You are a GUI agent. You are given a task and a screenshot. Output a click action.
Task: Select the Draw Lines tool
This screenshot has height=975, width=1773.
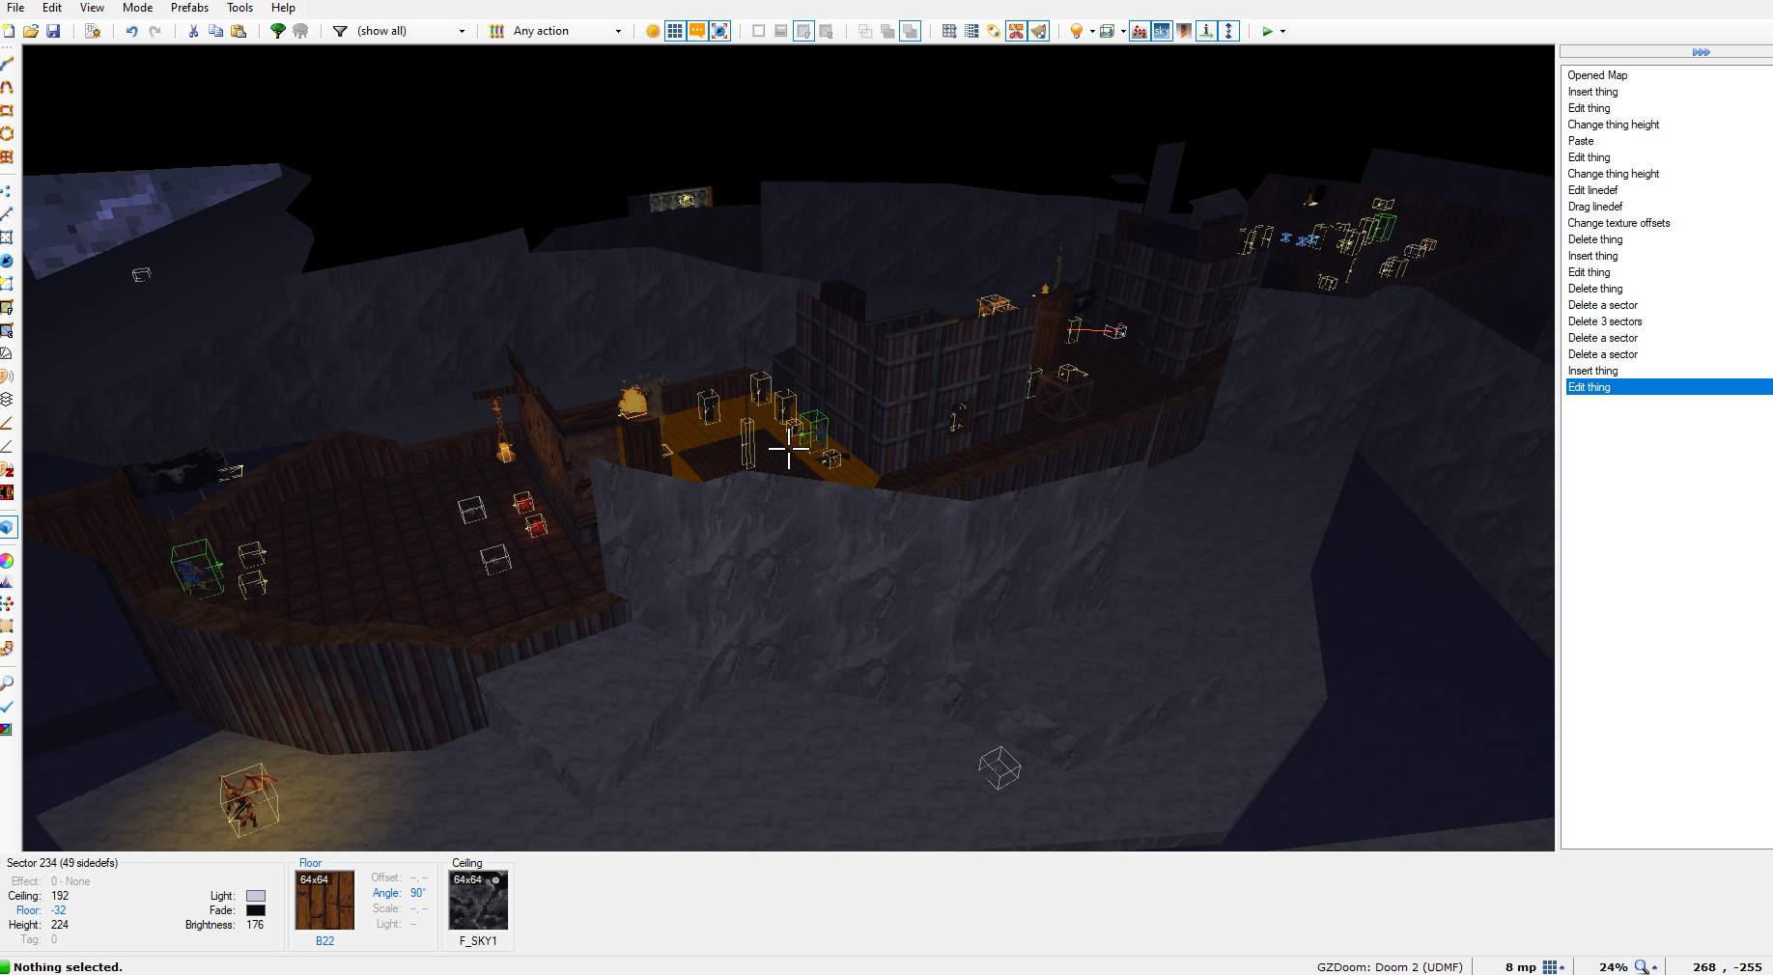pyautogui.click(x=7, y=64)
